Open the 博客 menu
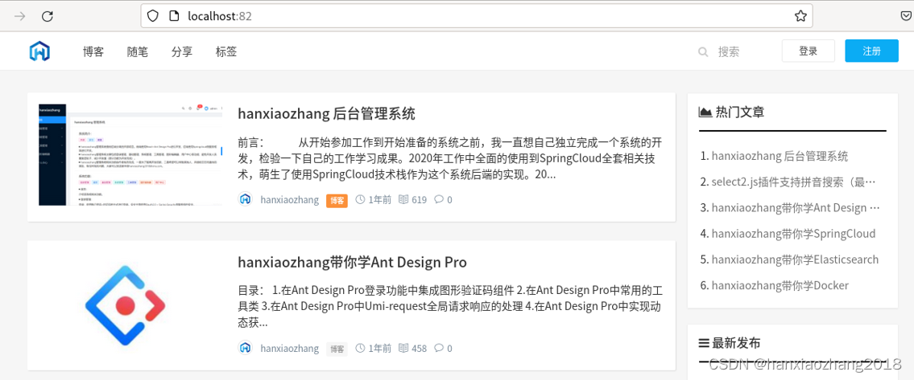Screen dimensions: 914x380 [93, 51]
